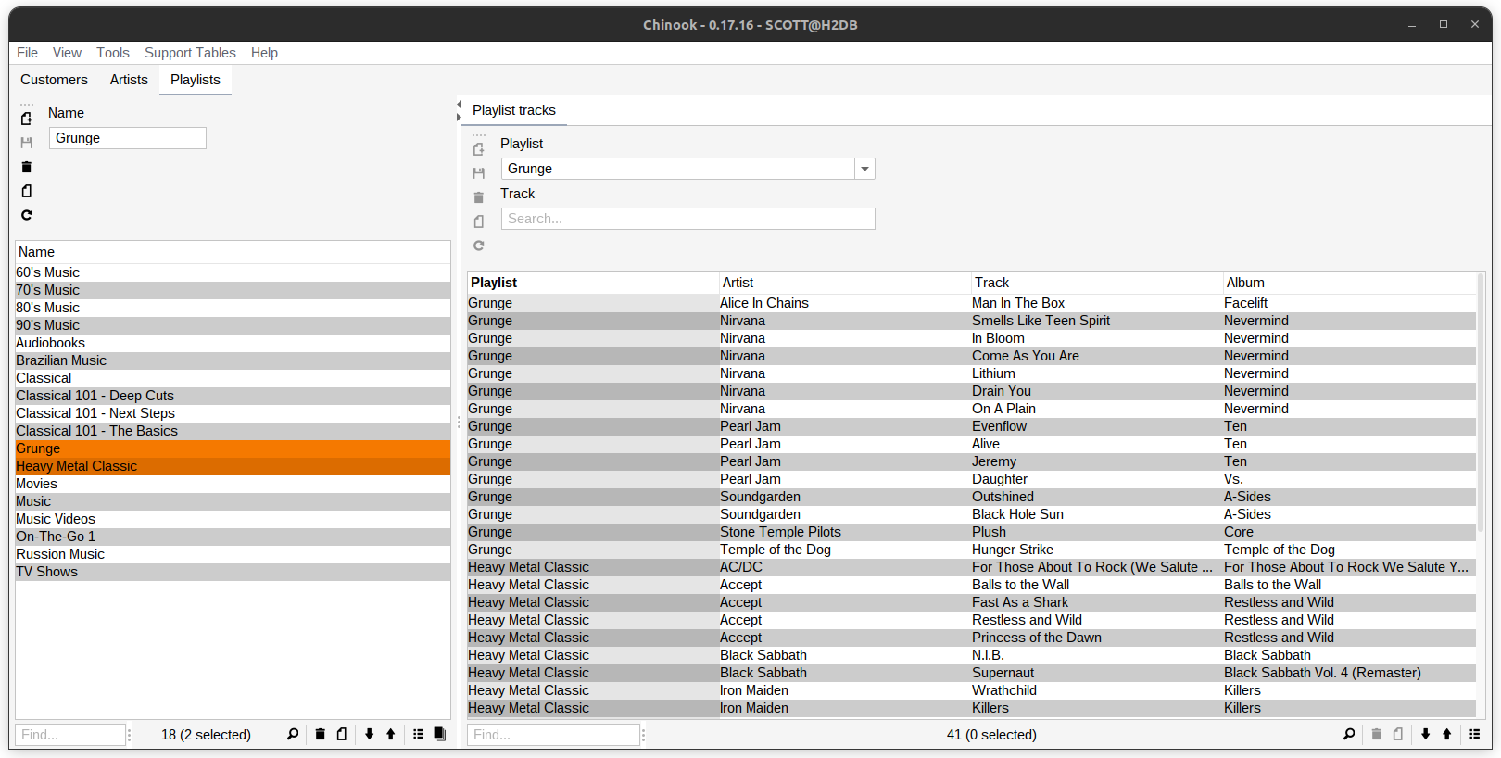This screenshot has width=1501, height=758.
Task: Click the Name column header in the playlists list
Action: [x=233, y=252]
